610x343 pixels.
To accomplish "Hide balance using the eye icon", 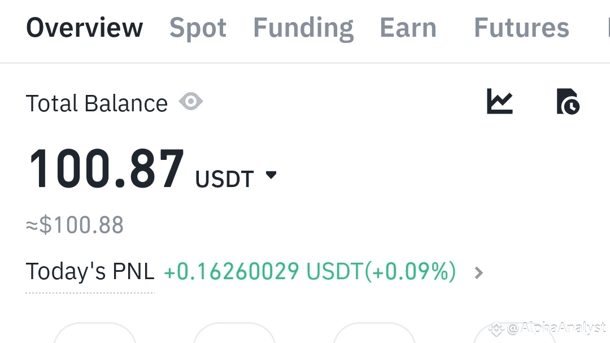I will click(191, 102).
